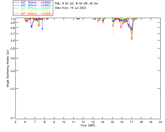Click the AOT 1020nm legend entry
This screenshot has width=165, height=132.
coord(33,14)
